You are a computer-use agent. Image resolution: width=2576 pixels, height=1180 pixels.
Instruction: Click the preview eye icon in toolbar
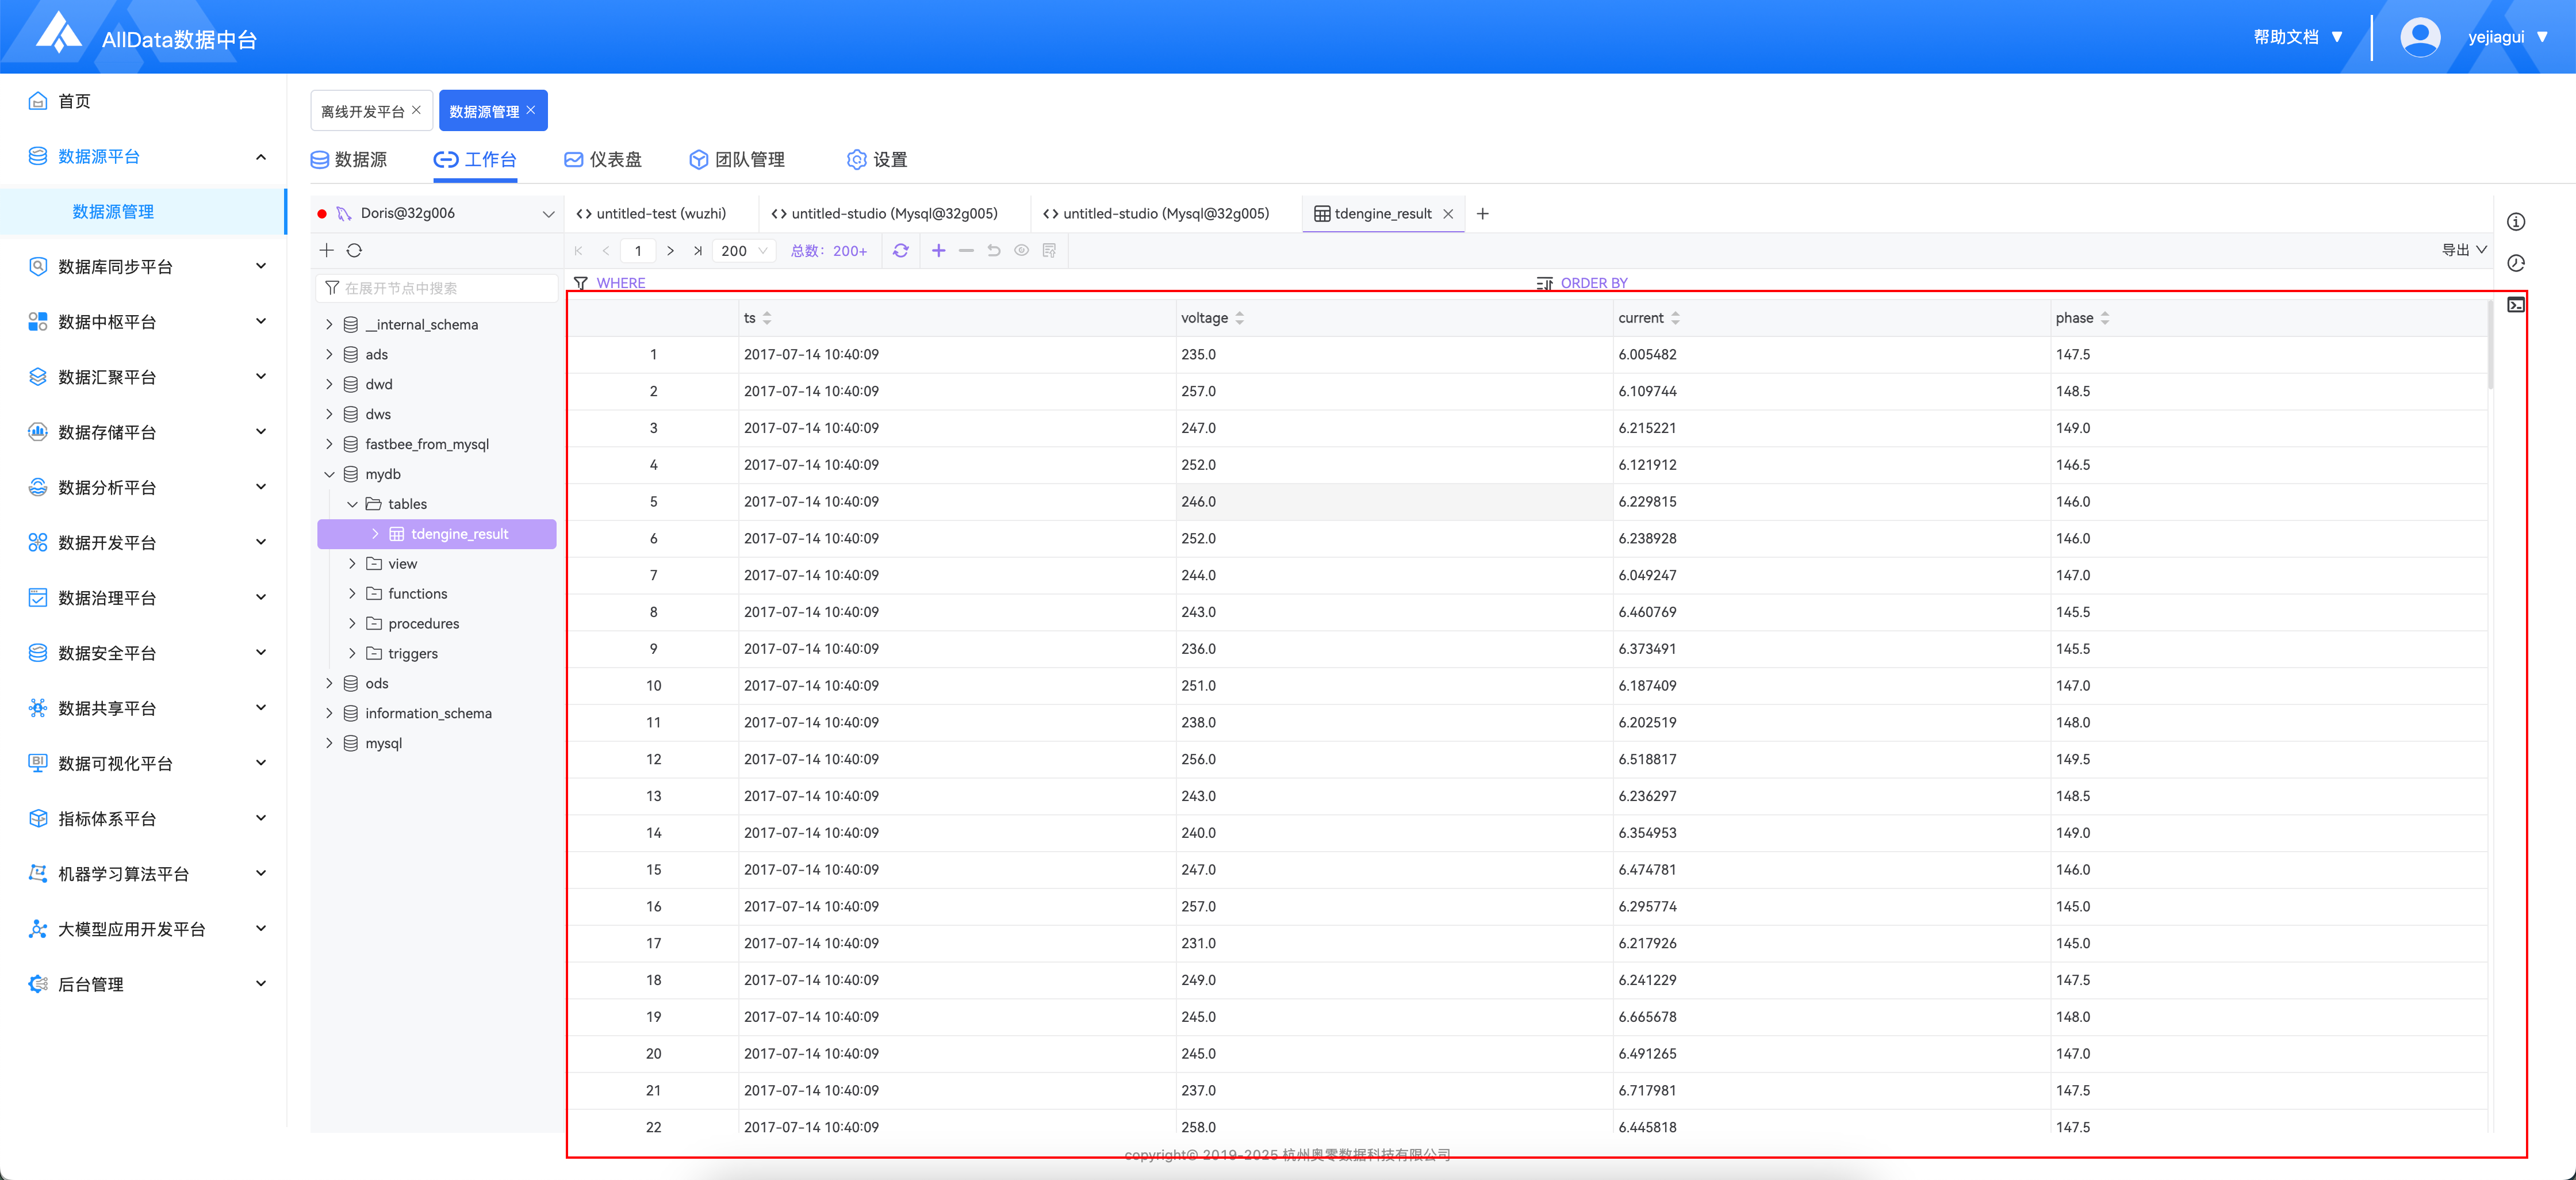coord(1021,251)
